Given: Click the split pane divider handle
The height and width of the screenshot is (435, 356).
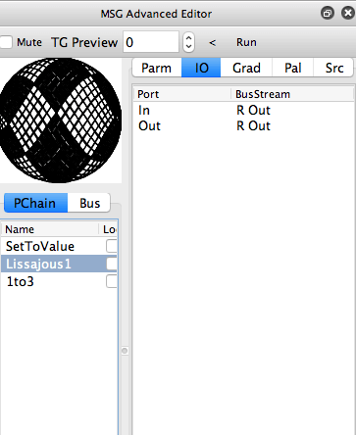Looking at the screenshot, I should click(x=125, y=351).
